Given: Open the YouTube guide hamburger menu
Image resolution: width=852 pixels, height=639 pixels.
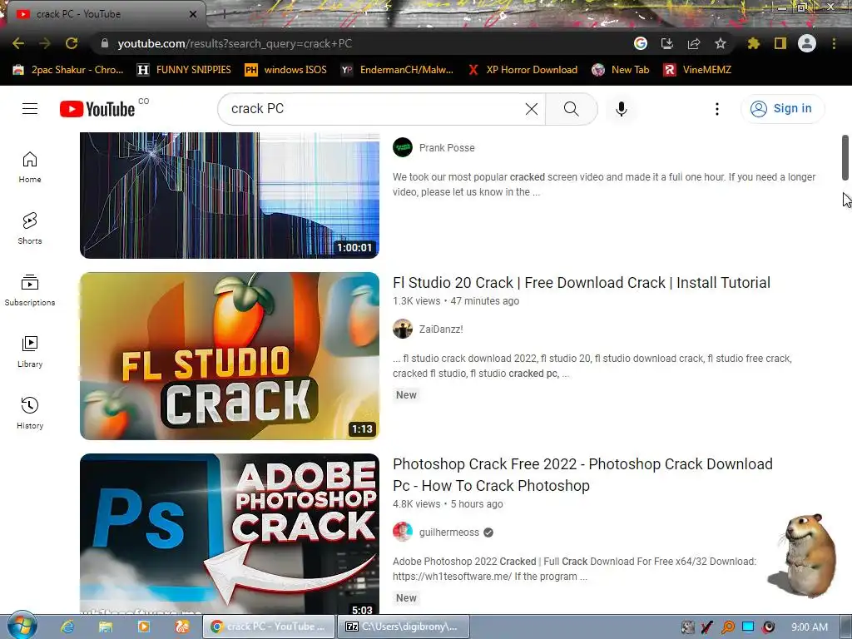Looking at the screenshot, I should tap(30, 109).
